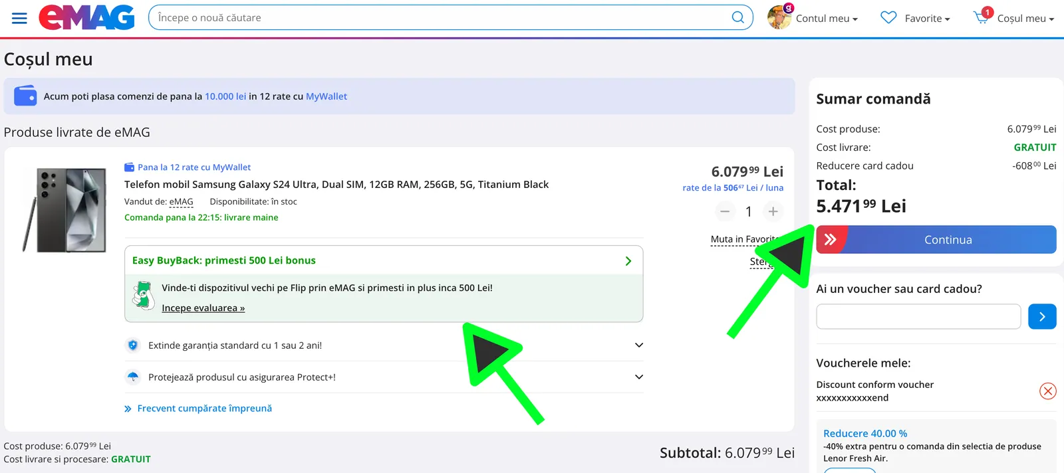Click the search magnifier icon
The width and height of the screenshot is (1064, 473).
(x=738, y=17)
